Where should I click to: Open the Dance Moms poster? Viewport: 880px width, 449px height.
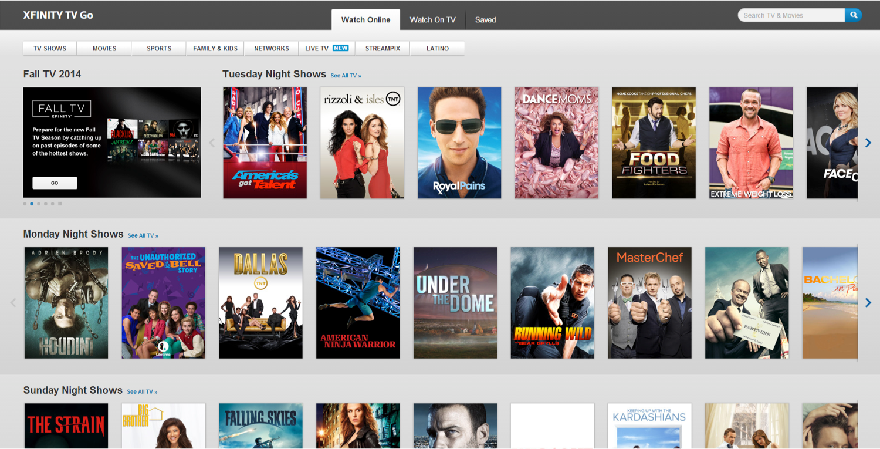[x=557, y=143]
